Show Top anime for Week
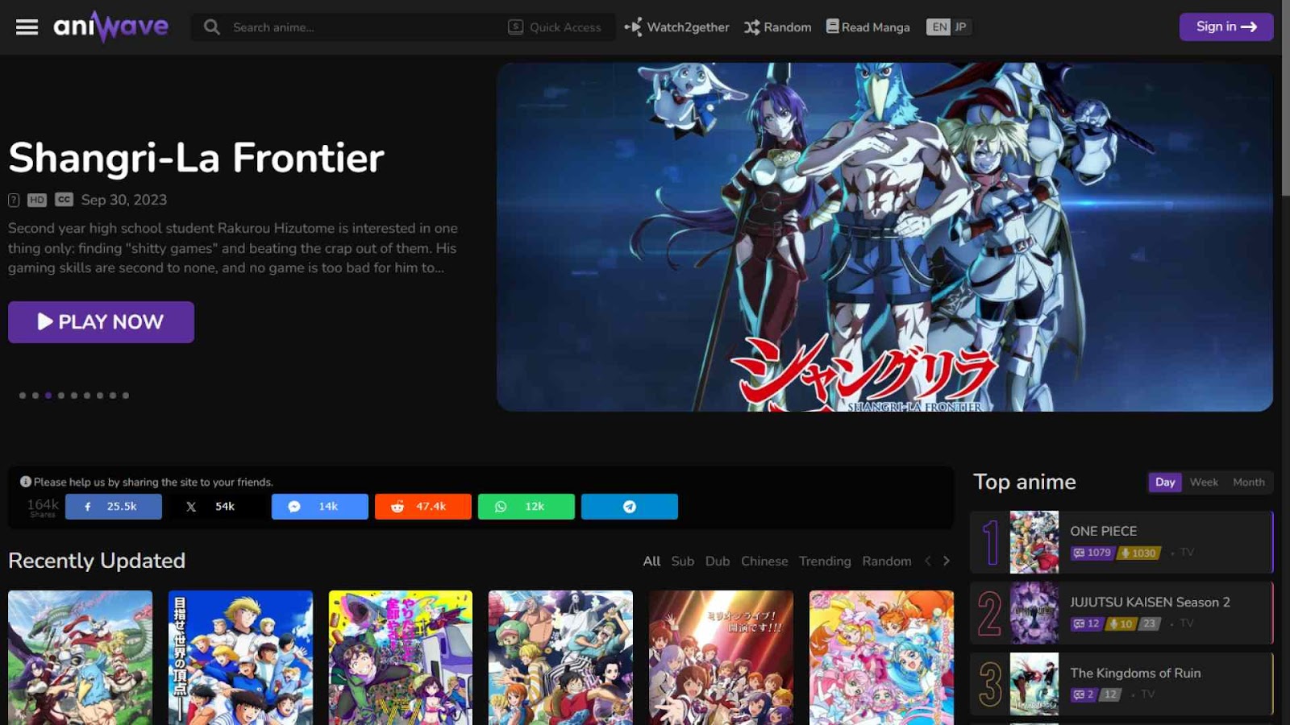 coord(1204,483)
